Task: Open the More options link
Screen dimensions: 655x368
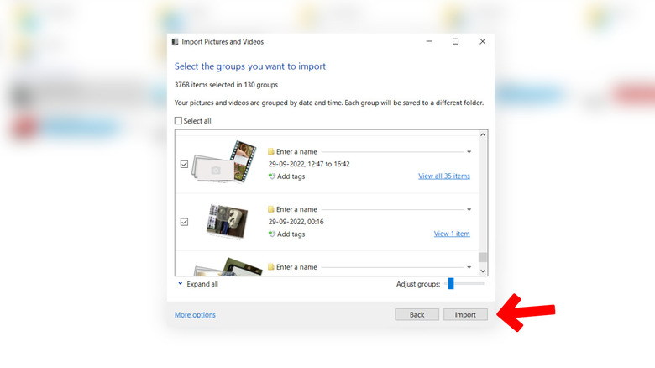Action: (195, 315)
